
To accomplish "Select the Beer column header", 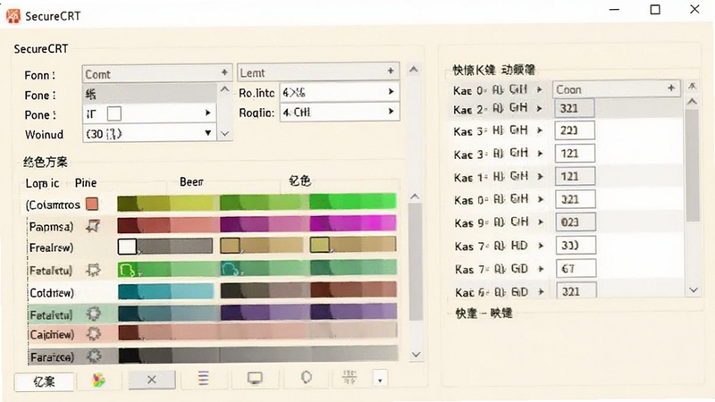I will (191, 182).
